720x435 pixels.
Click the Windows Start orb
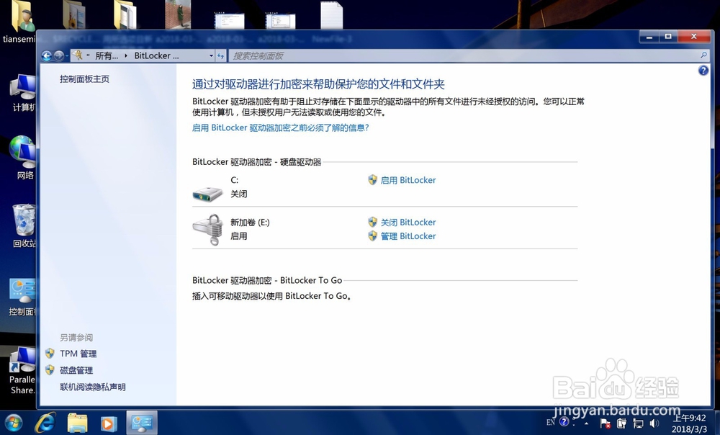click(13, 423)
